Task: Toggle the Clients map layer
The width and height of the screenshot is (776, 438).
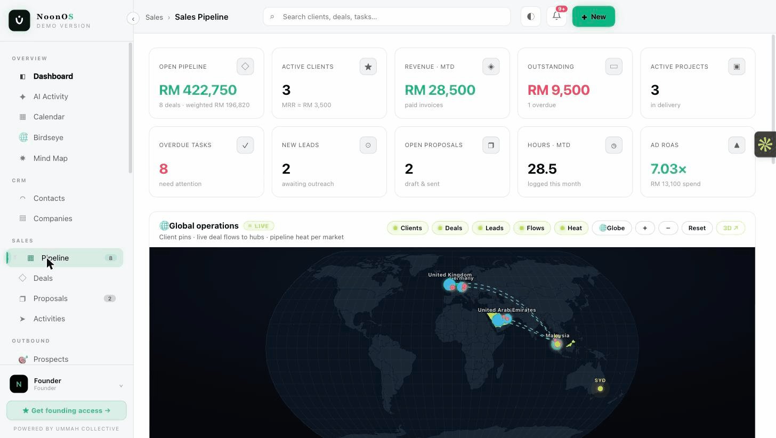Action: point(408,228)
